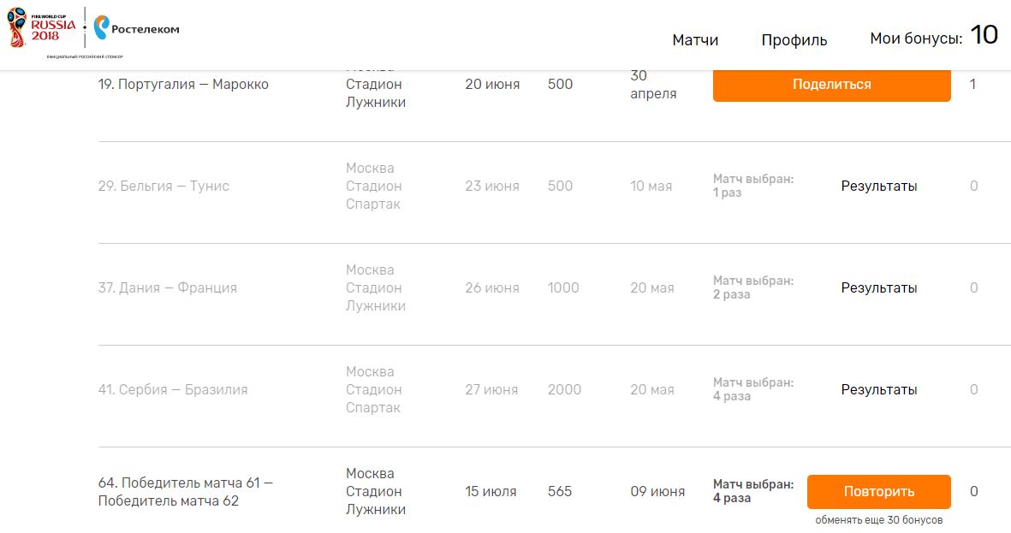
Task: Click the bonus count number 10
Action: [984, 36]
